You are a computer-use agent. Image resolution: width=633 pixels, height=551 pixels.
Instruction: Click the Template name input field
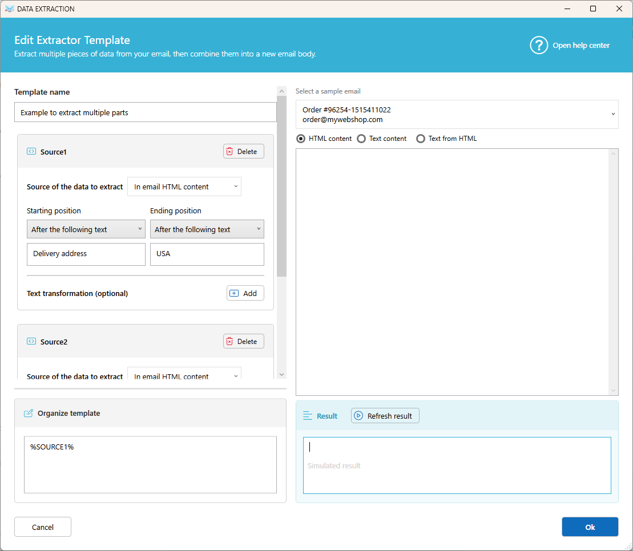coord(146,112)
